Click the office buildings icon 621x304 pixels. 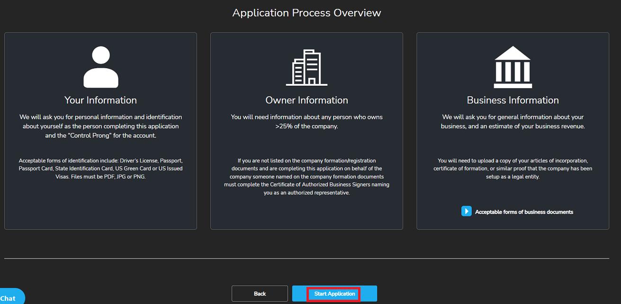tap(306, 67)
